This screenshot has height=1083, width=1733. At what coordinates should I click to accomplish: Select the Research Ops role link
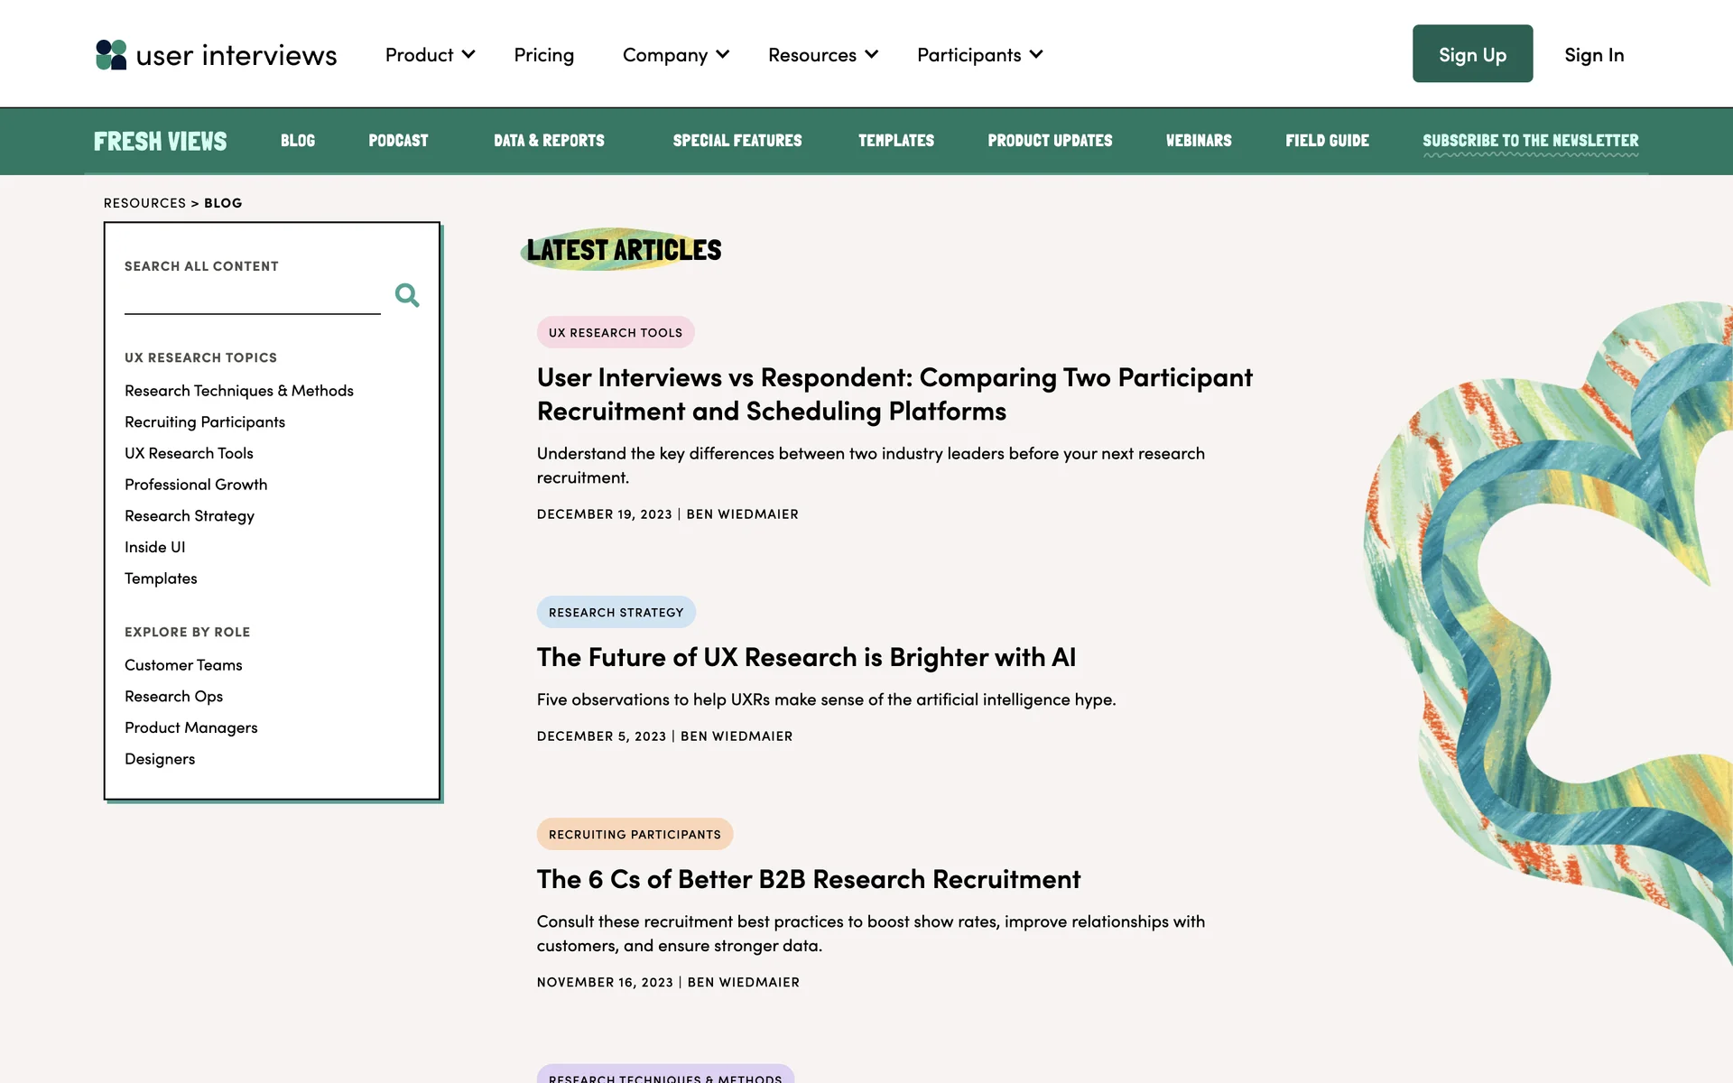(173, 696)
